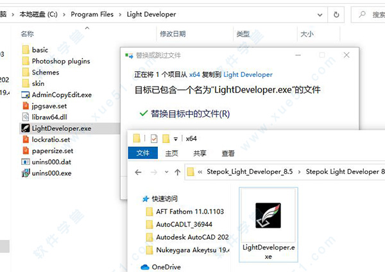This screenshot has width=385, height=272.
Task: Click the Quick access star icon
Action: 146,199
